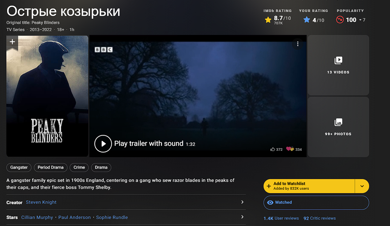
Task: Change your 4/10 star rating
Action: pos(314,20)
